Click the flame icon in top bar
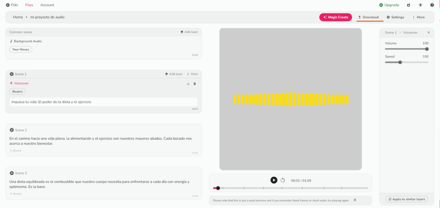 pos(408,5)
